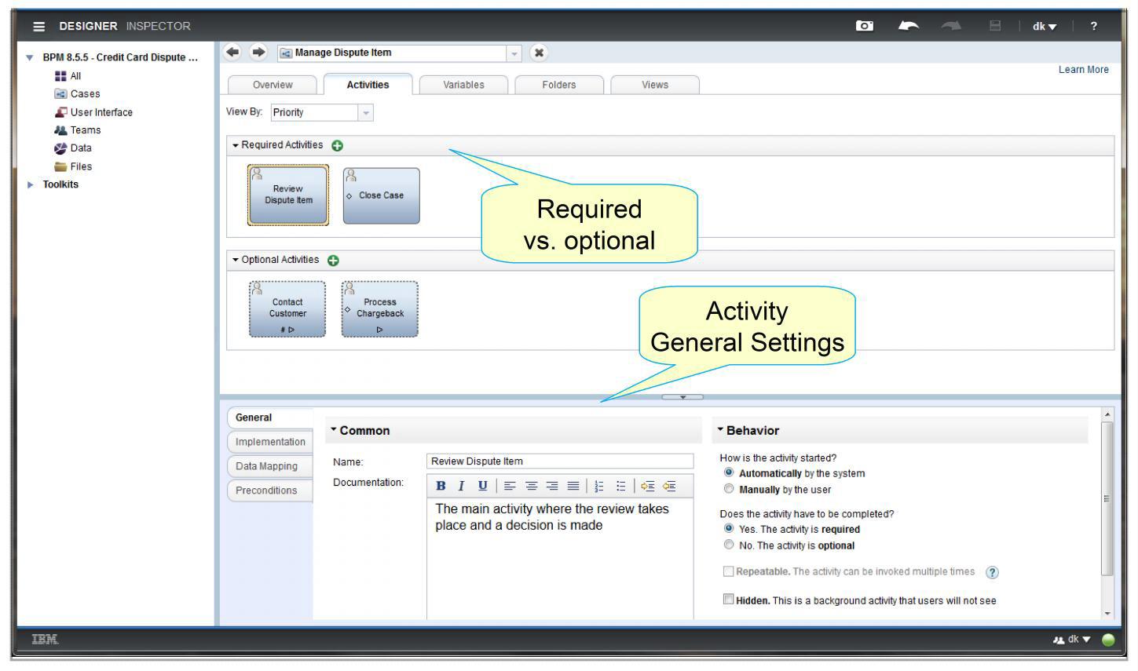Open the main hamburger menu
Image resolution: width=1138 pixels, height=671 pixels.
[38, 27]
